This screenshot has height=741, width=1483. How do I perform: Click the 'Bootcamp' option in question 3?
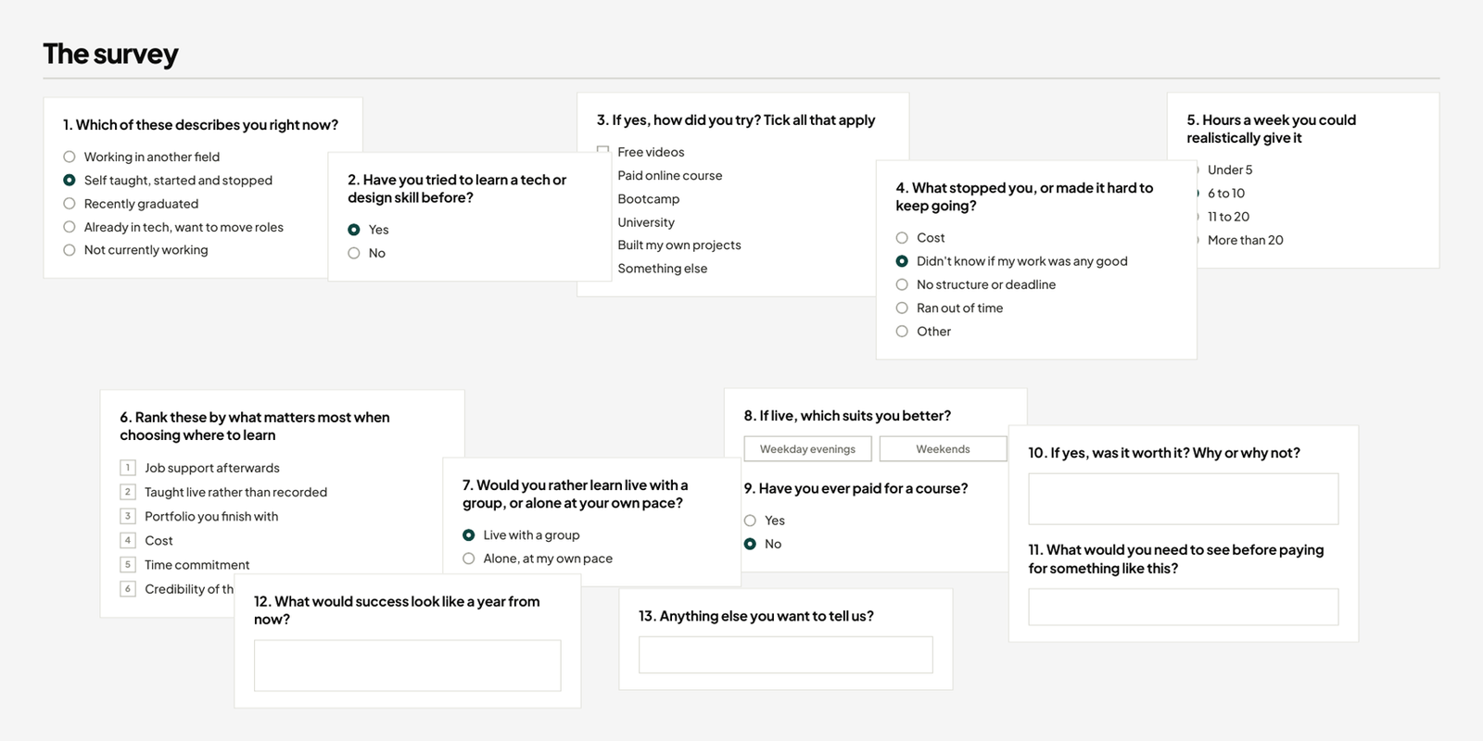tap(649, 199)
